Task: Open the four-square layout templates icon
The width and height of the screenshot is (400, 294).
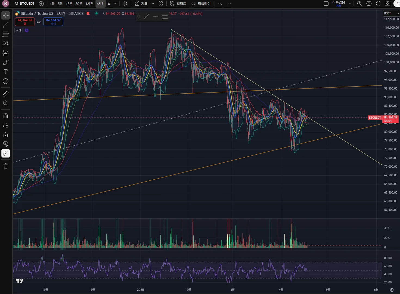Action: point(161,4)
